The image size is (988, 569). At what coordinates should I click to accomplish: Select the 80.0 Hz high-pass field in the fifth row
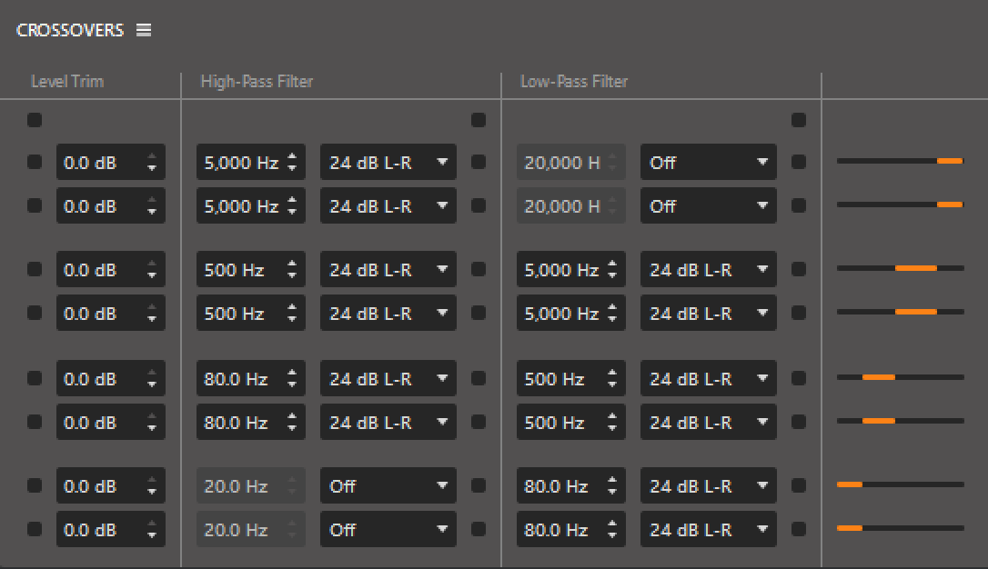[237, 379]
